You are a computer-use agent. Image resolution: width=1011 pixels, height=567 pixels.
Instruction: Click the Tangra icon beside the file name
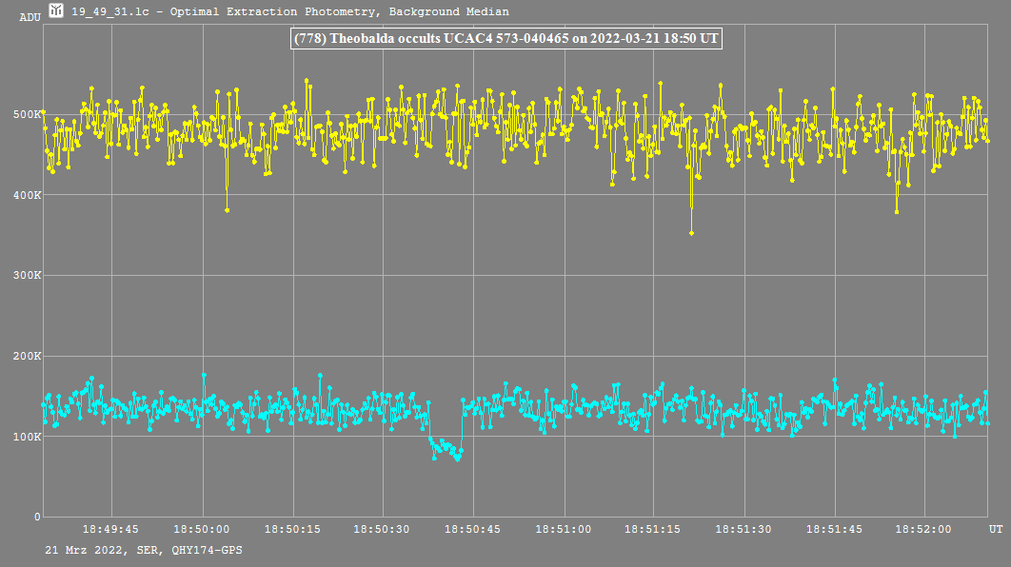[57, 11]
